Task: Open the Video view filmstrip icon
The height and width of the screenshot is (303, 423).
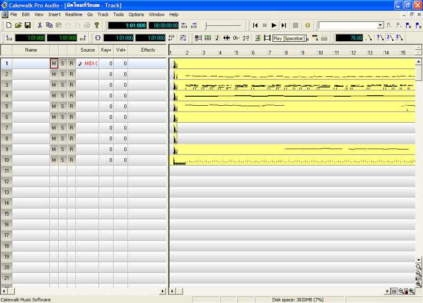Action: coord(267,38)
